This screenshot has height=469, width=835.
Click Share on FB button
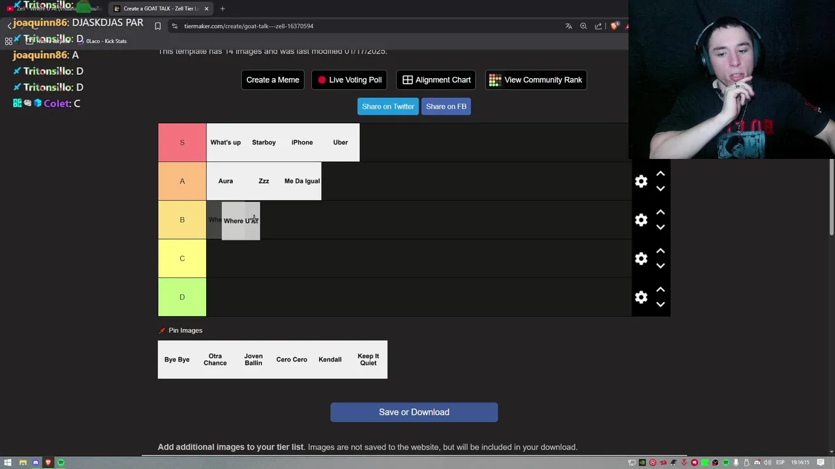click(x=446, y=106)
